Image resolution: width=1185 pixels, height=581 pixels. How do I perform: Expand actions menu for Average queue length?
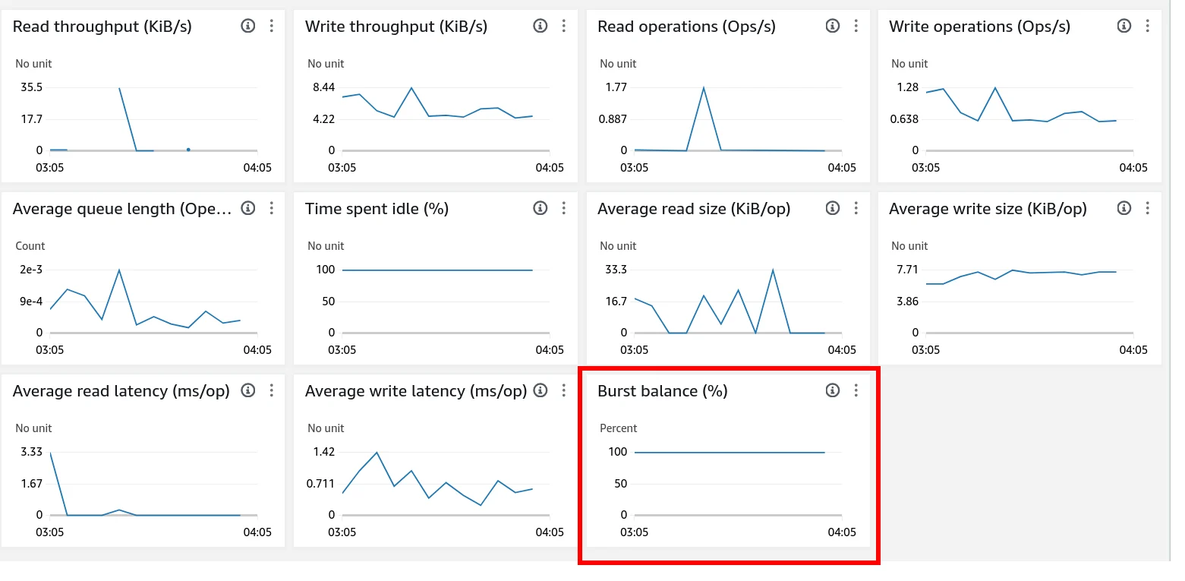pyautogui.click(x=272, y=208)
